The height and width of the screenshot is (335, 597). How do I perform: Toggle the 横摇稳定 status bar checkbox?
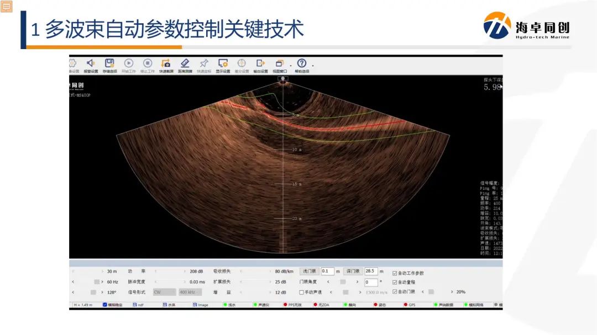(x=105, y=305)
